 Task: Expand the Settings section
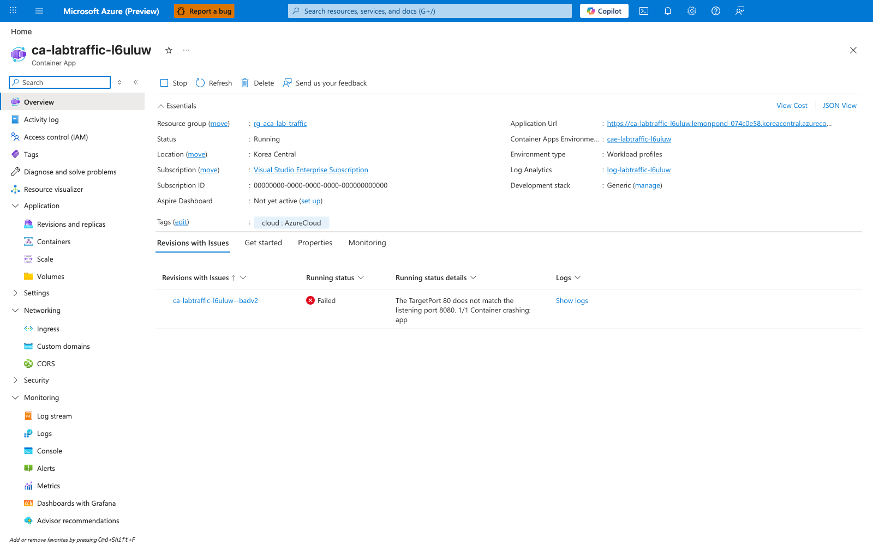(15, 293)
